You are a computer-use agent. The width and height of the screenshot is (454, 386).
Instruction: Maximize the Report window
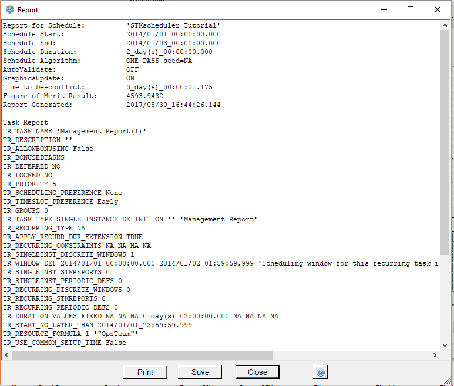[411, 10]
